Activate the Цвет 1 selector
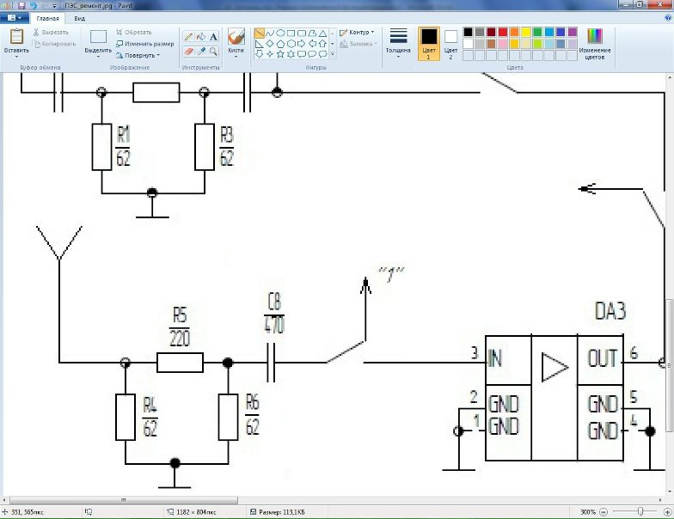Viewport: 674px width, 519px height. (428, 41)
